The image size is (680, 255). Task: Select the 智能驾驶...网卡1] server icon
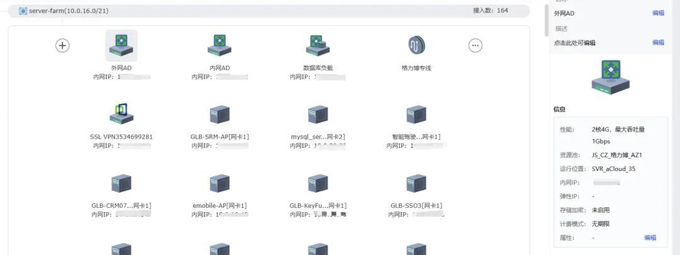(x=416, y=115)
